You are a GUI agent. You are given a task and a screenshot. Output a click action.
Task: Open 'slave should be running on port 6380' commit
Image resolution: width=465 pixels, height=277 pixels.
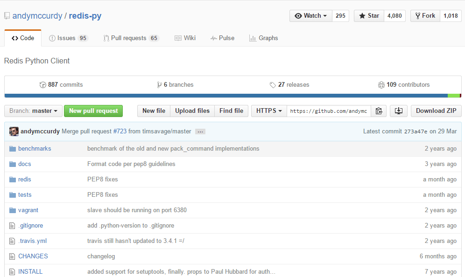click(x=137, y=210)
